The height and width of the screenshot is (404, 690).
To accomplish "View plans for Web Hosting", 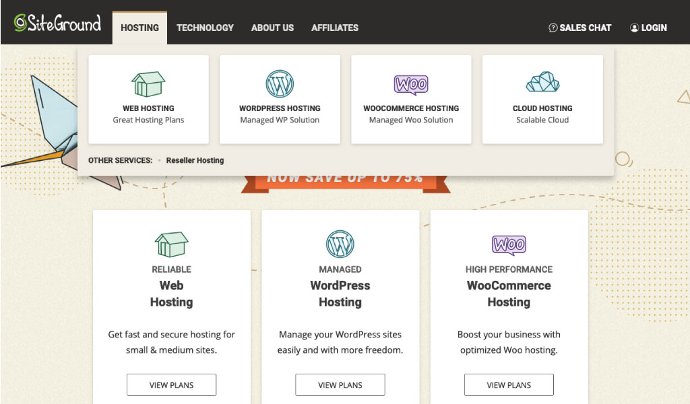I will (171, 385).
